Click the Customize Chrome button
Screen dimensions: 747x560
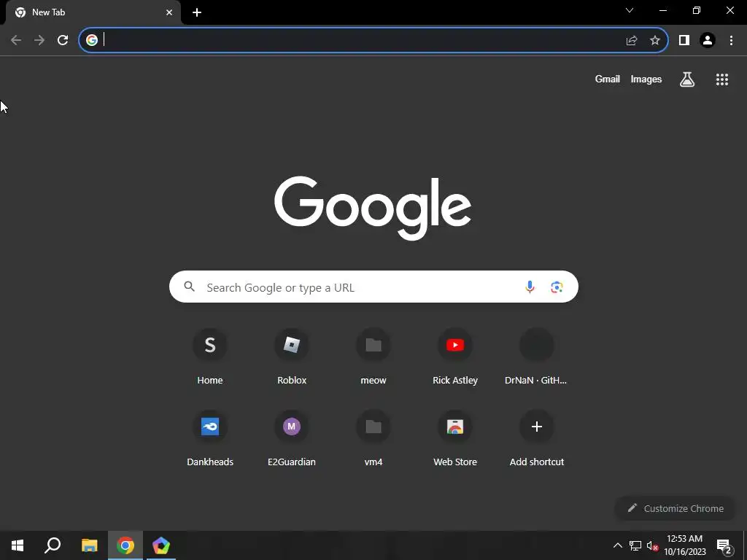[x=676, y=508]
